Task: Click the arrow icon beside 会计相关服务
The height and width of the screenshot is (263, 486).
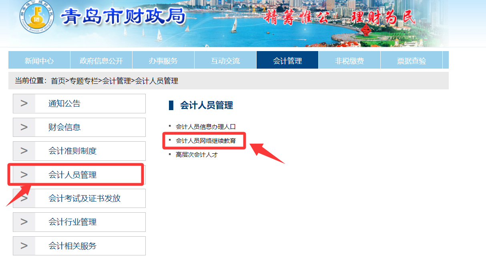Action: point(24,246)
